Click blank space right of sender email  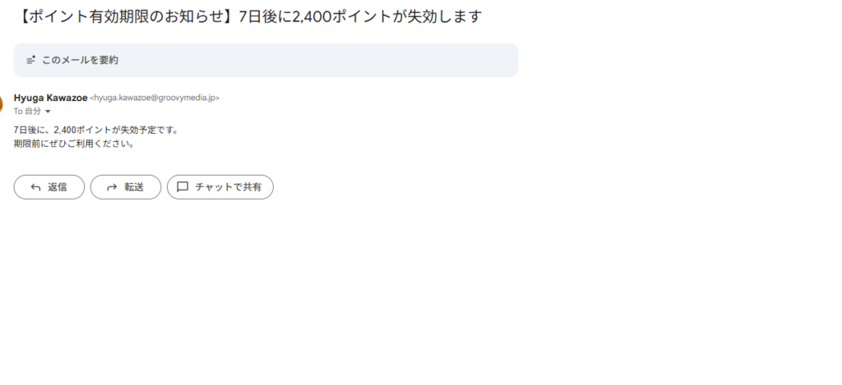[376, 98]
